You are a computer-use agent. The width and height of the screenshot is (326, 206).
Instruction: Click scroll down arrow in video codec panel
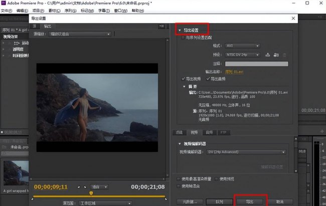pos(295,171)
